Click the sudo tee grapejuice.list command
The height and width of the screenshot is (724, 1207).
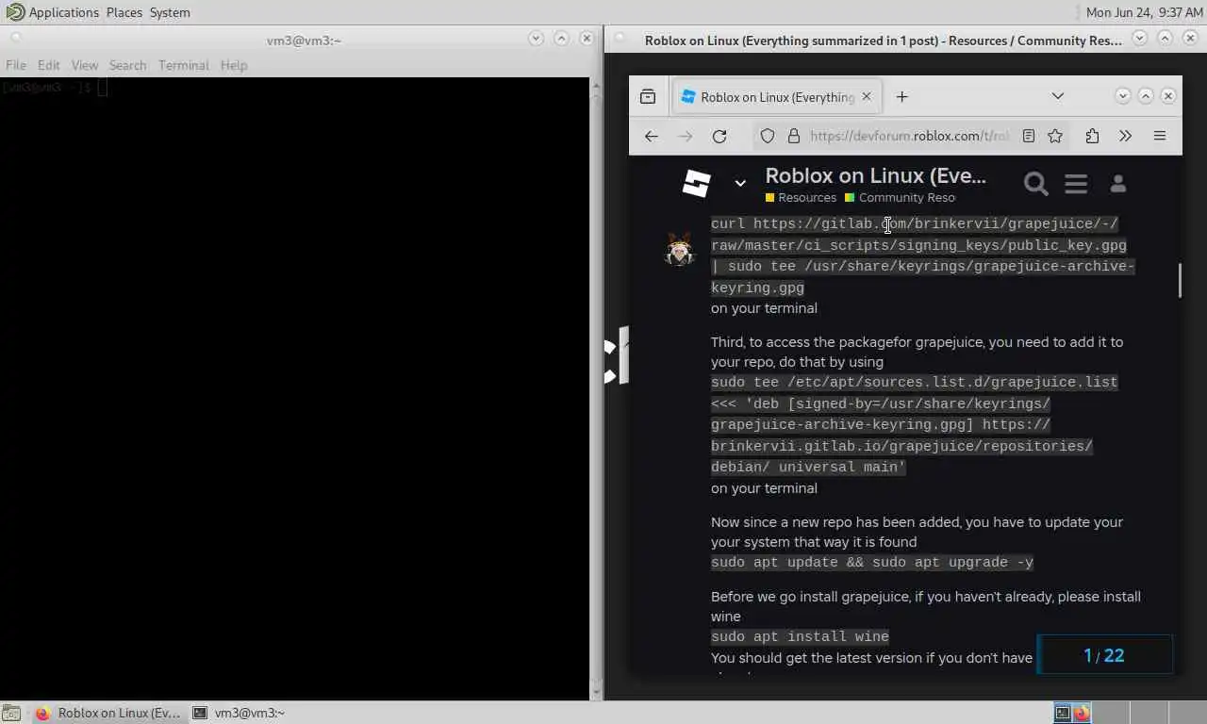[914, 424]
